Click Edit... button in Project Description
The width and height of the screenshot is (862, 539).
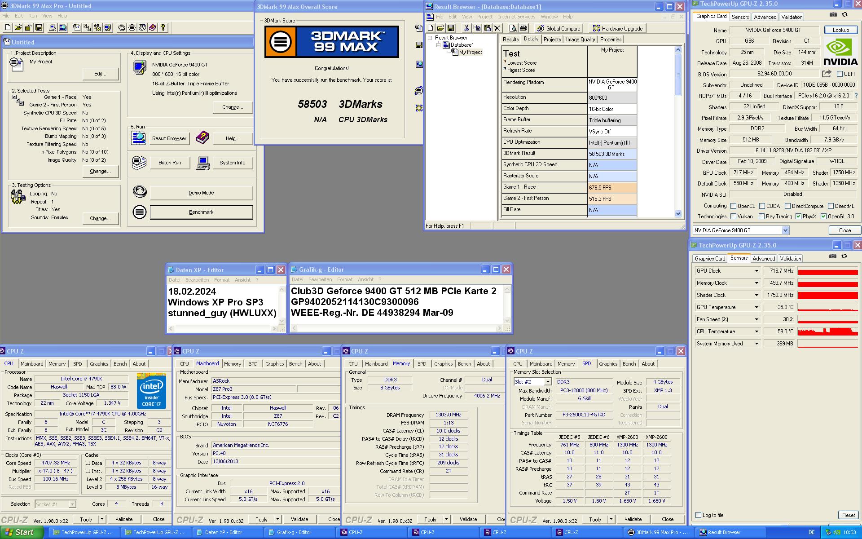pos(100,74)
